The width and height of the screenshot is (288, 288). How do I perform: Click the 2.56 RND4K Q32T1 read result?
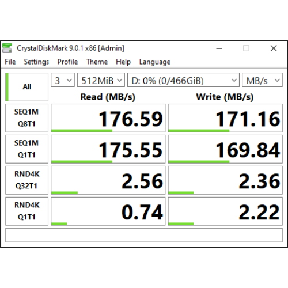108,180
